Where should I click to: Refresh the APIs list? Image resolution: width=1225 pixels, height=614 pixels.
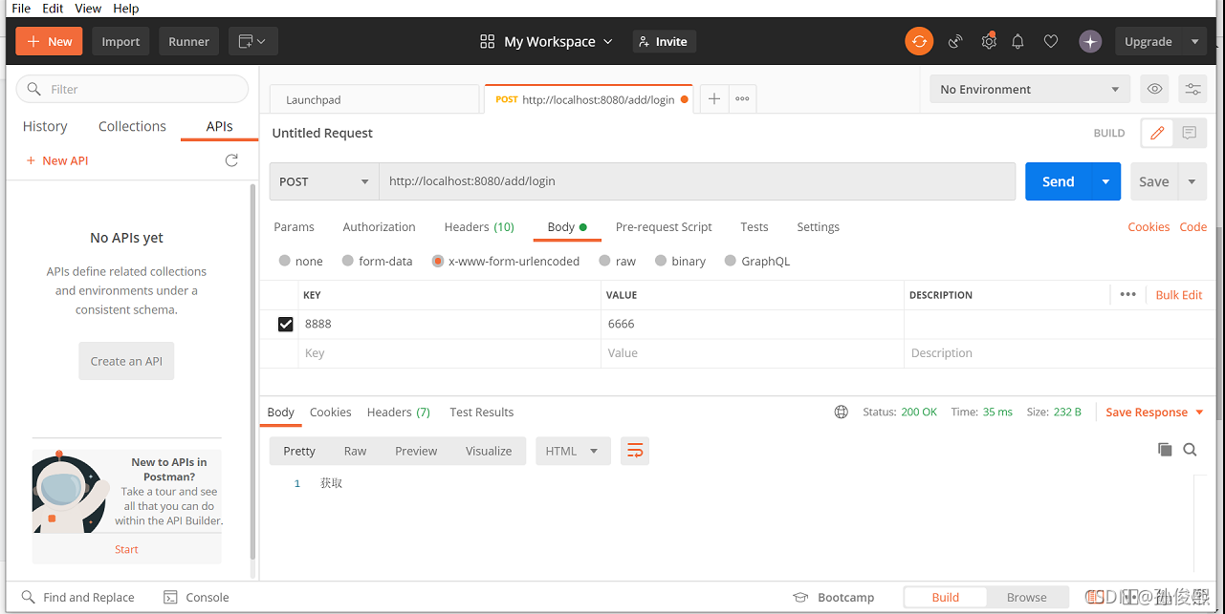coord(231,160)
